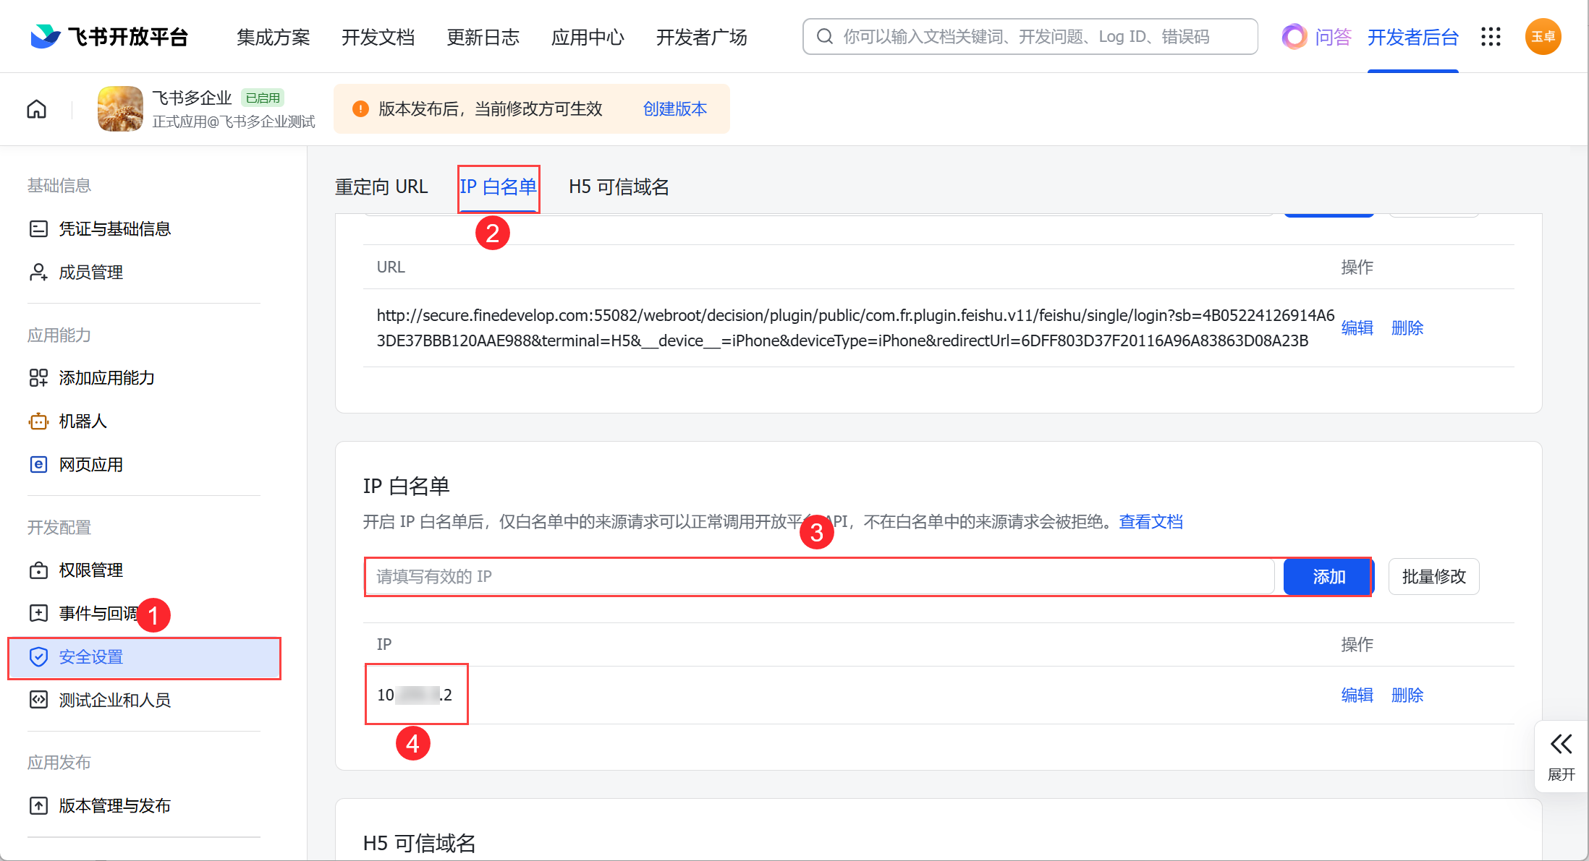Open the 查看文档 link

[x=1151, y=522]
